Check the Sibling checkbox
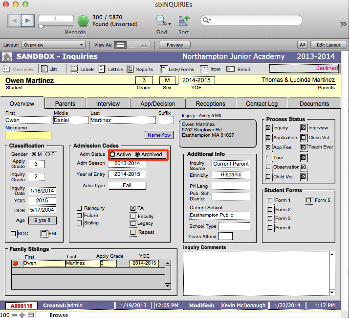The height and width of the screenshot is (318, 349). pos(79,223)
